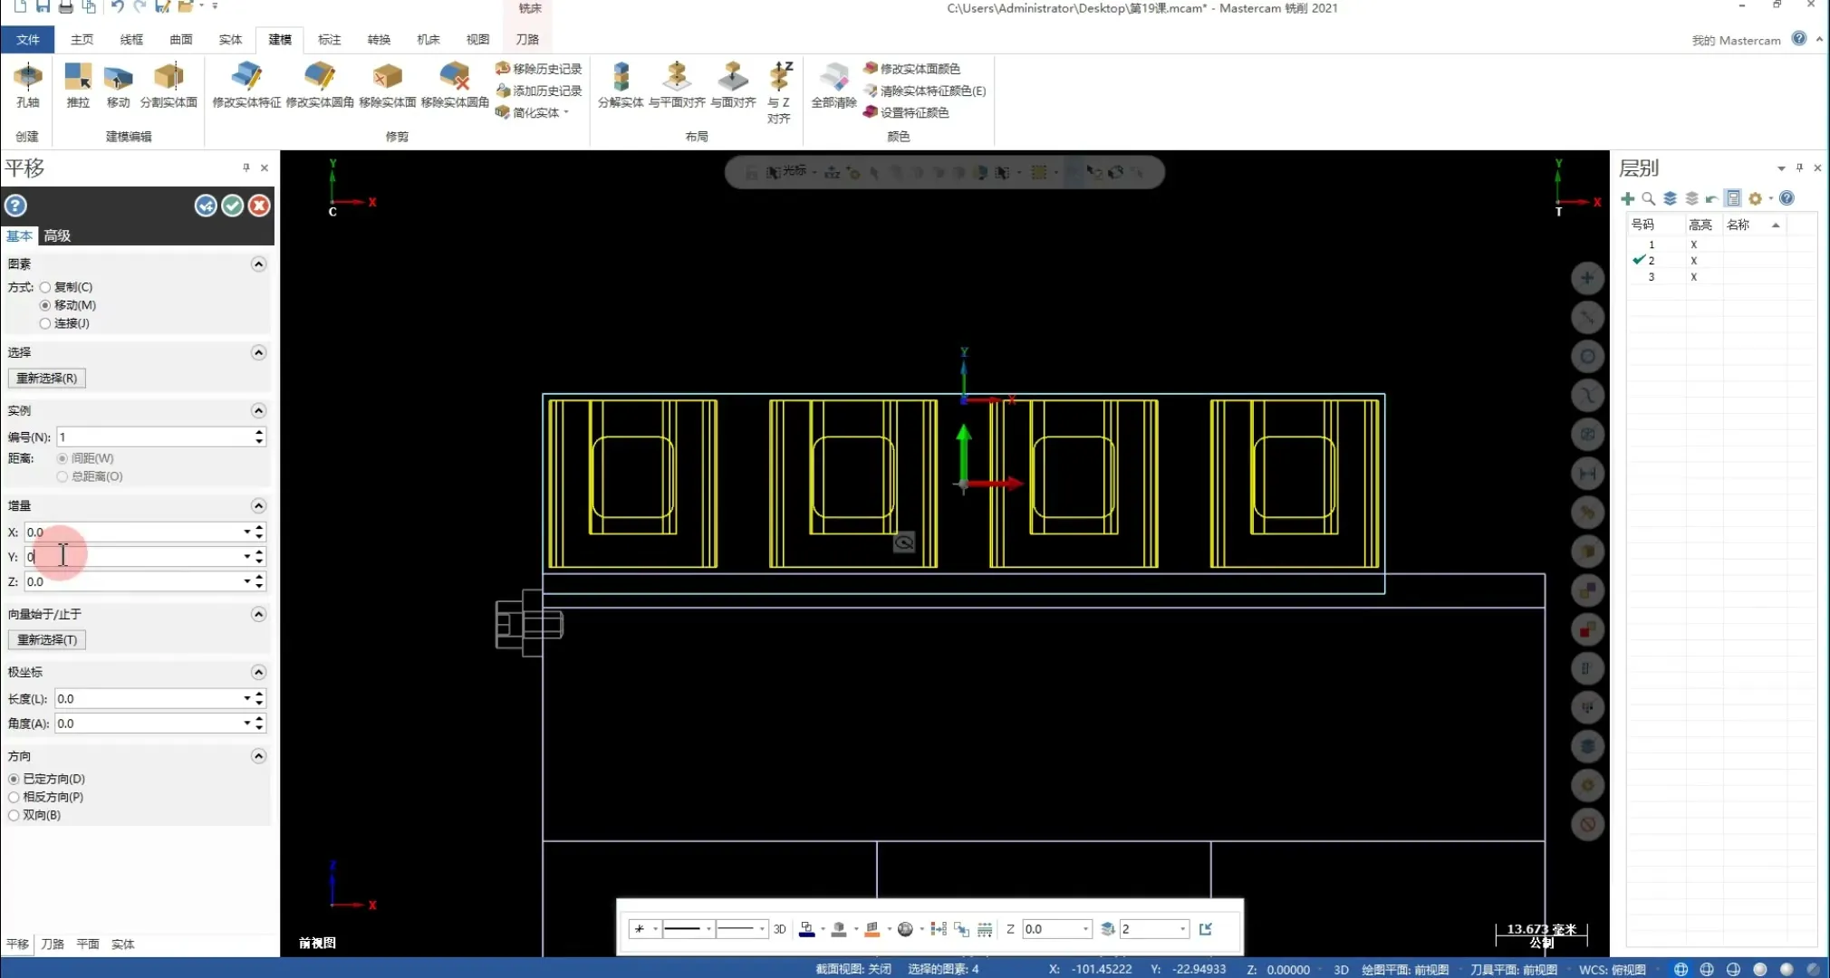The width and height of the screenshot is (1830, 978).
Task: Select the 复制(C) copy radio option
Action: pyautogui.click(x=45, y=287)
